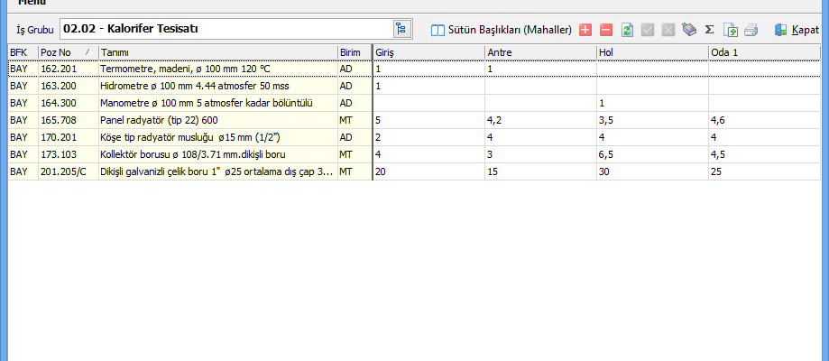The image size is (829, 361).
Task: Click Oda 1 cell of Dikişli galvanizli row
Action: coord(767,171)
